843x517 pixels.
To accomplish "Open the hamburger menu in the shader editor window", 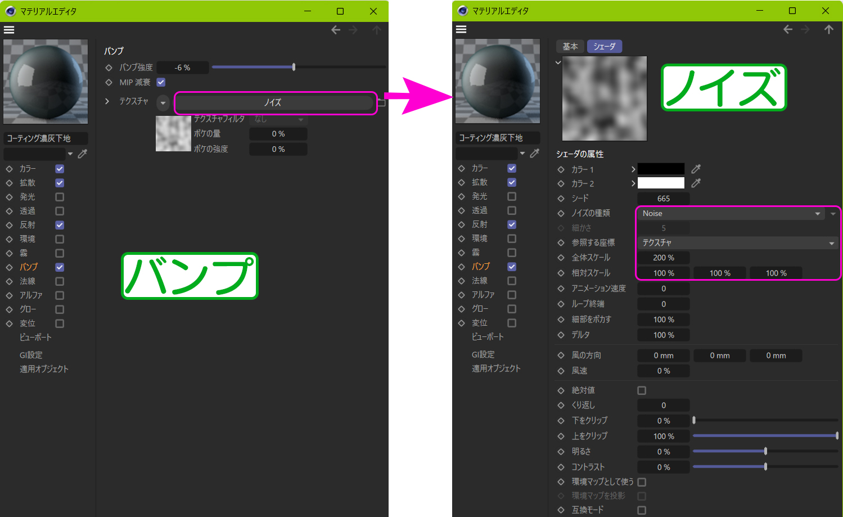I will pos(461,29).
